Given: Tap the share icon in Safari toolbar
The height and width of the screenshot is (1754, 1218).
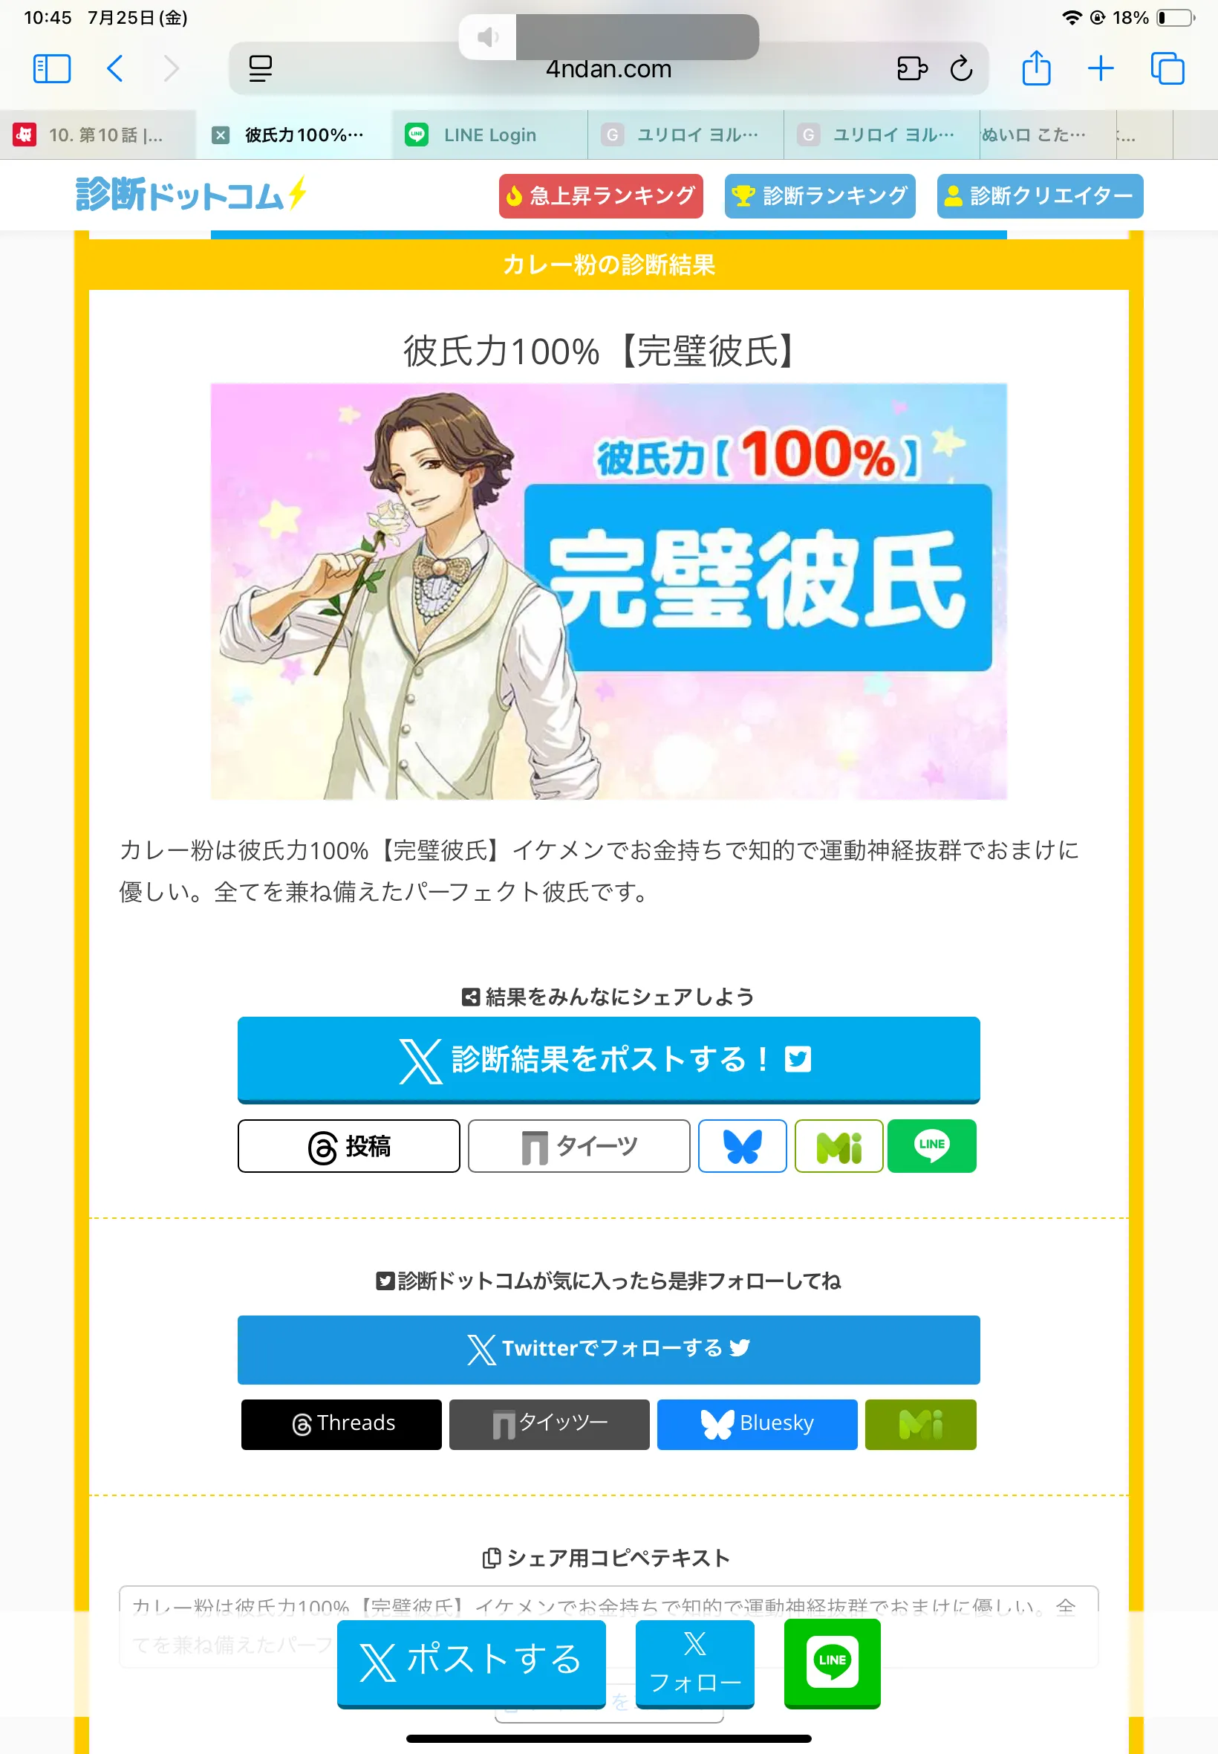Looking at the screenshot, I should pyautogui.click(x=1035, y=68).
